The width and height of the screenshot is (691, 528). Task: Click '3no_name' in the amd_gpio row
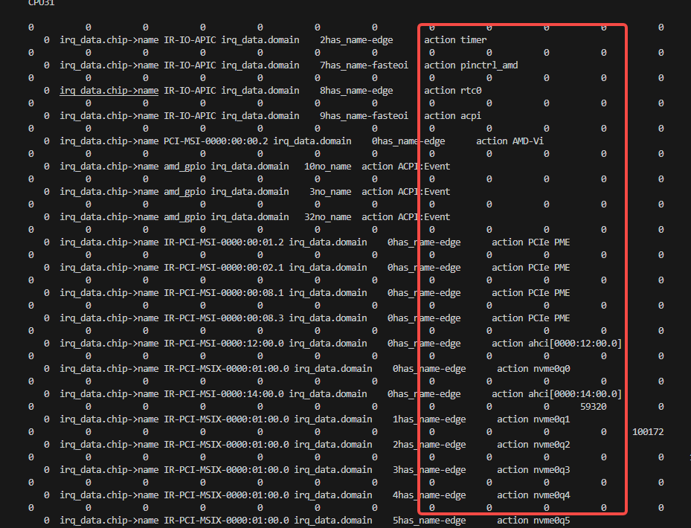[330, 192]
